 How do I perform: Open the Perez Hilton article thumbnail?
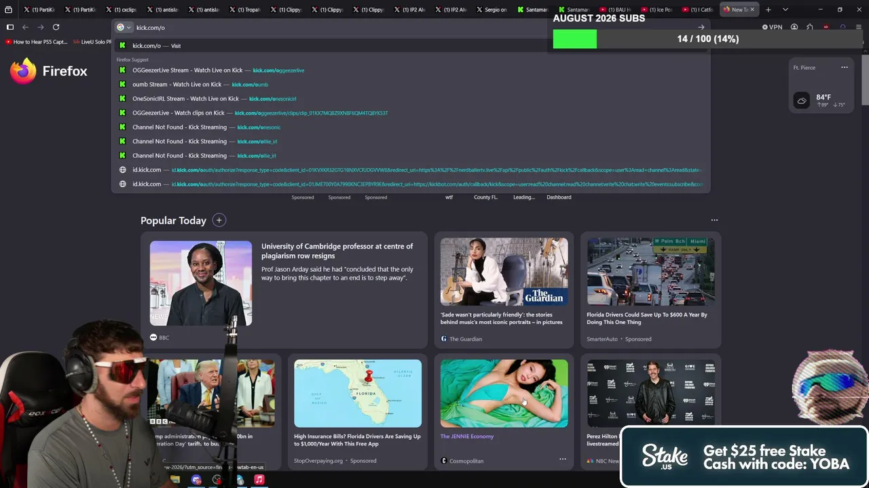coord(650,393)
